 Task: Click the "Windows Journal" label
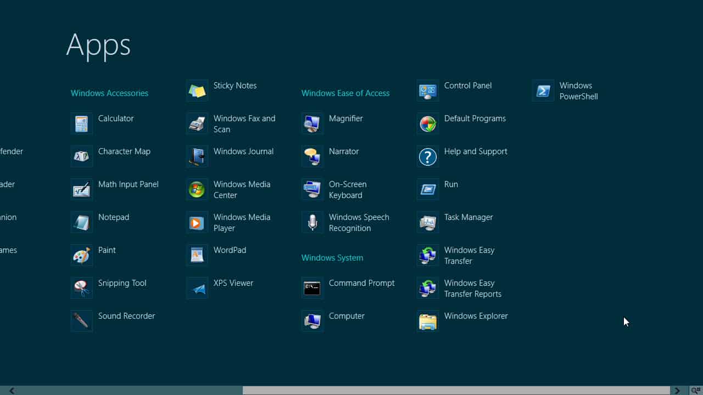(x=243, y=151)
